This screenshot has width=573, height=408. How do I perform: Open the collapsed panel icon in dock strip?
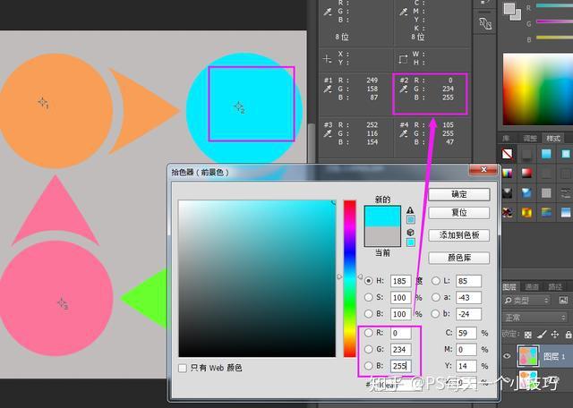pyautogui.click(x=485, y=24)
